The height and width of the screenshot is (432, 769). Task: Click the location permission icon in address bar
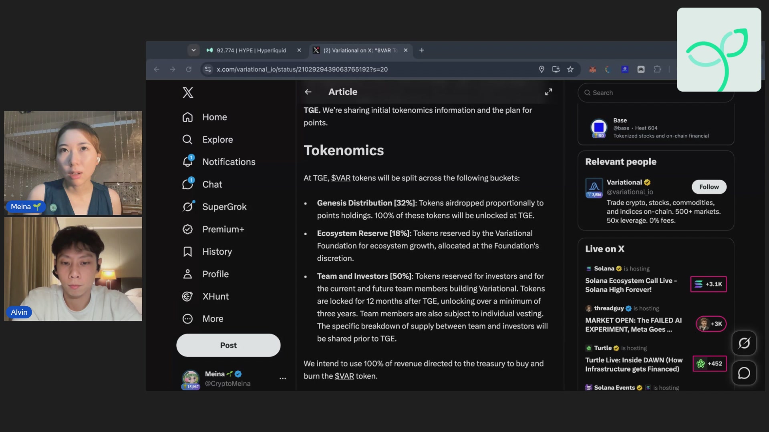pyautogui.click(x=542, y=69)
